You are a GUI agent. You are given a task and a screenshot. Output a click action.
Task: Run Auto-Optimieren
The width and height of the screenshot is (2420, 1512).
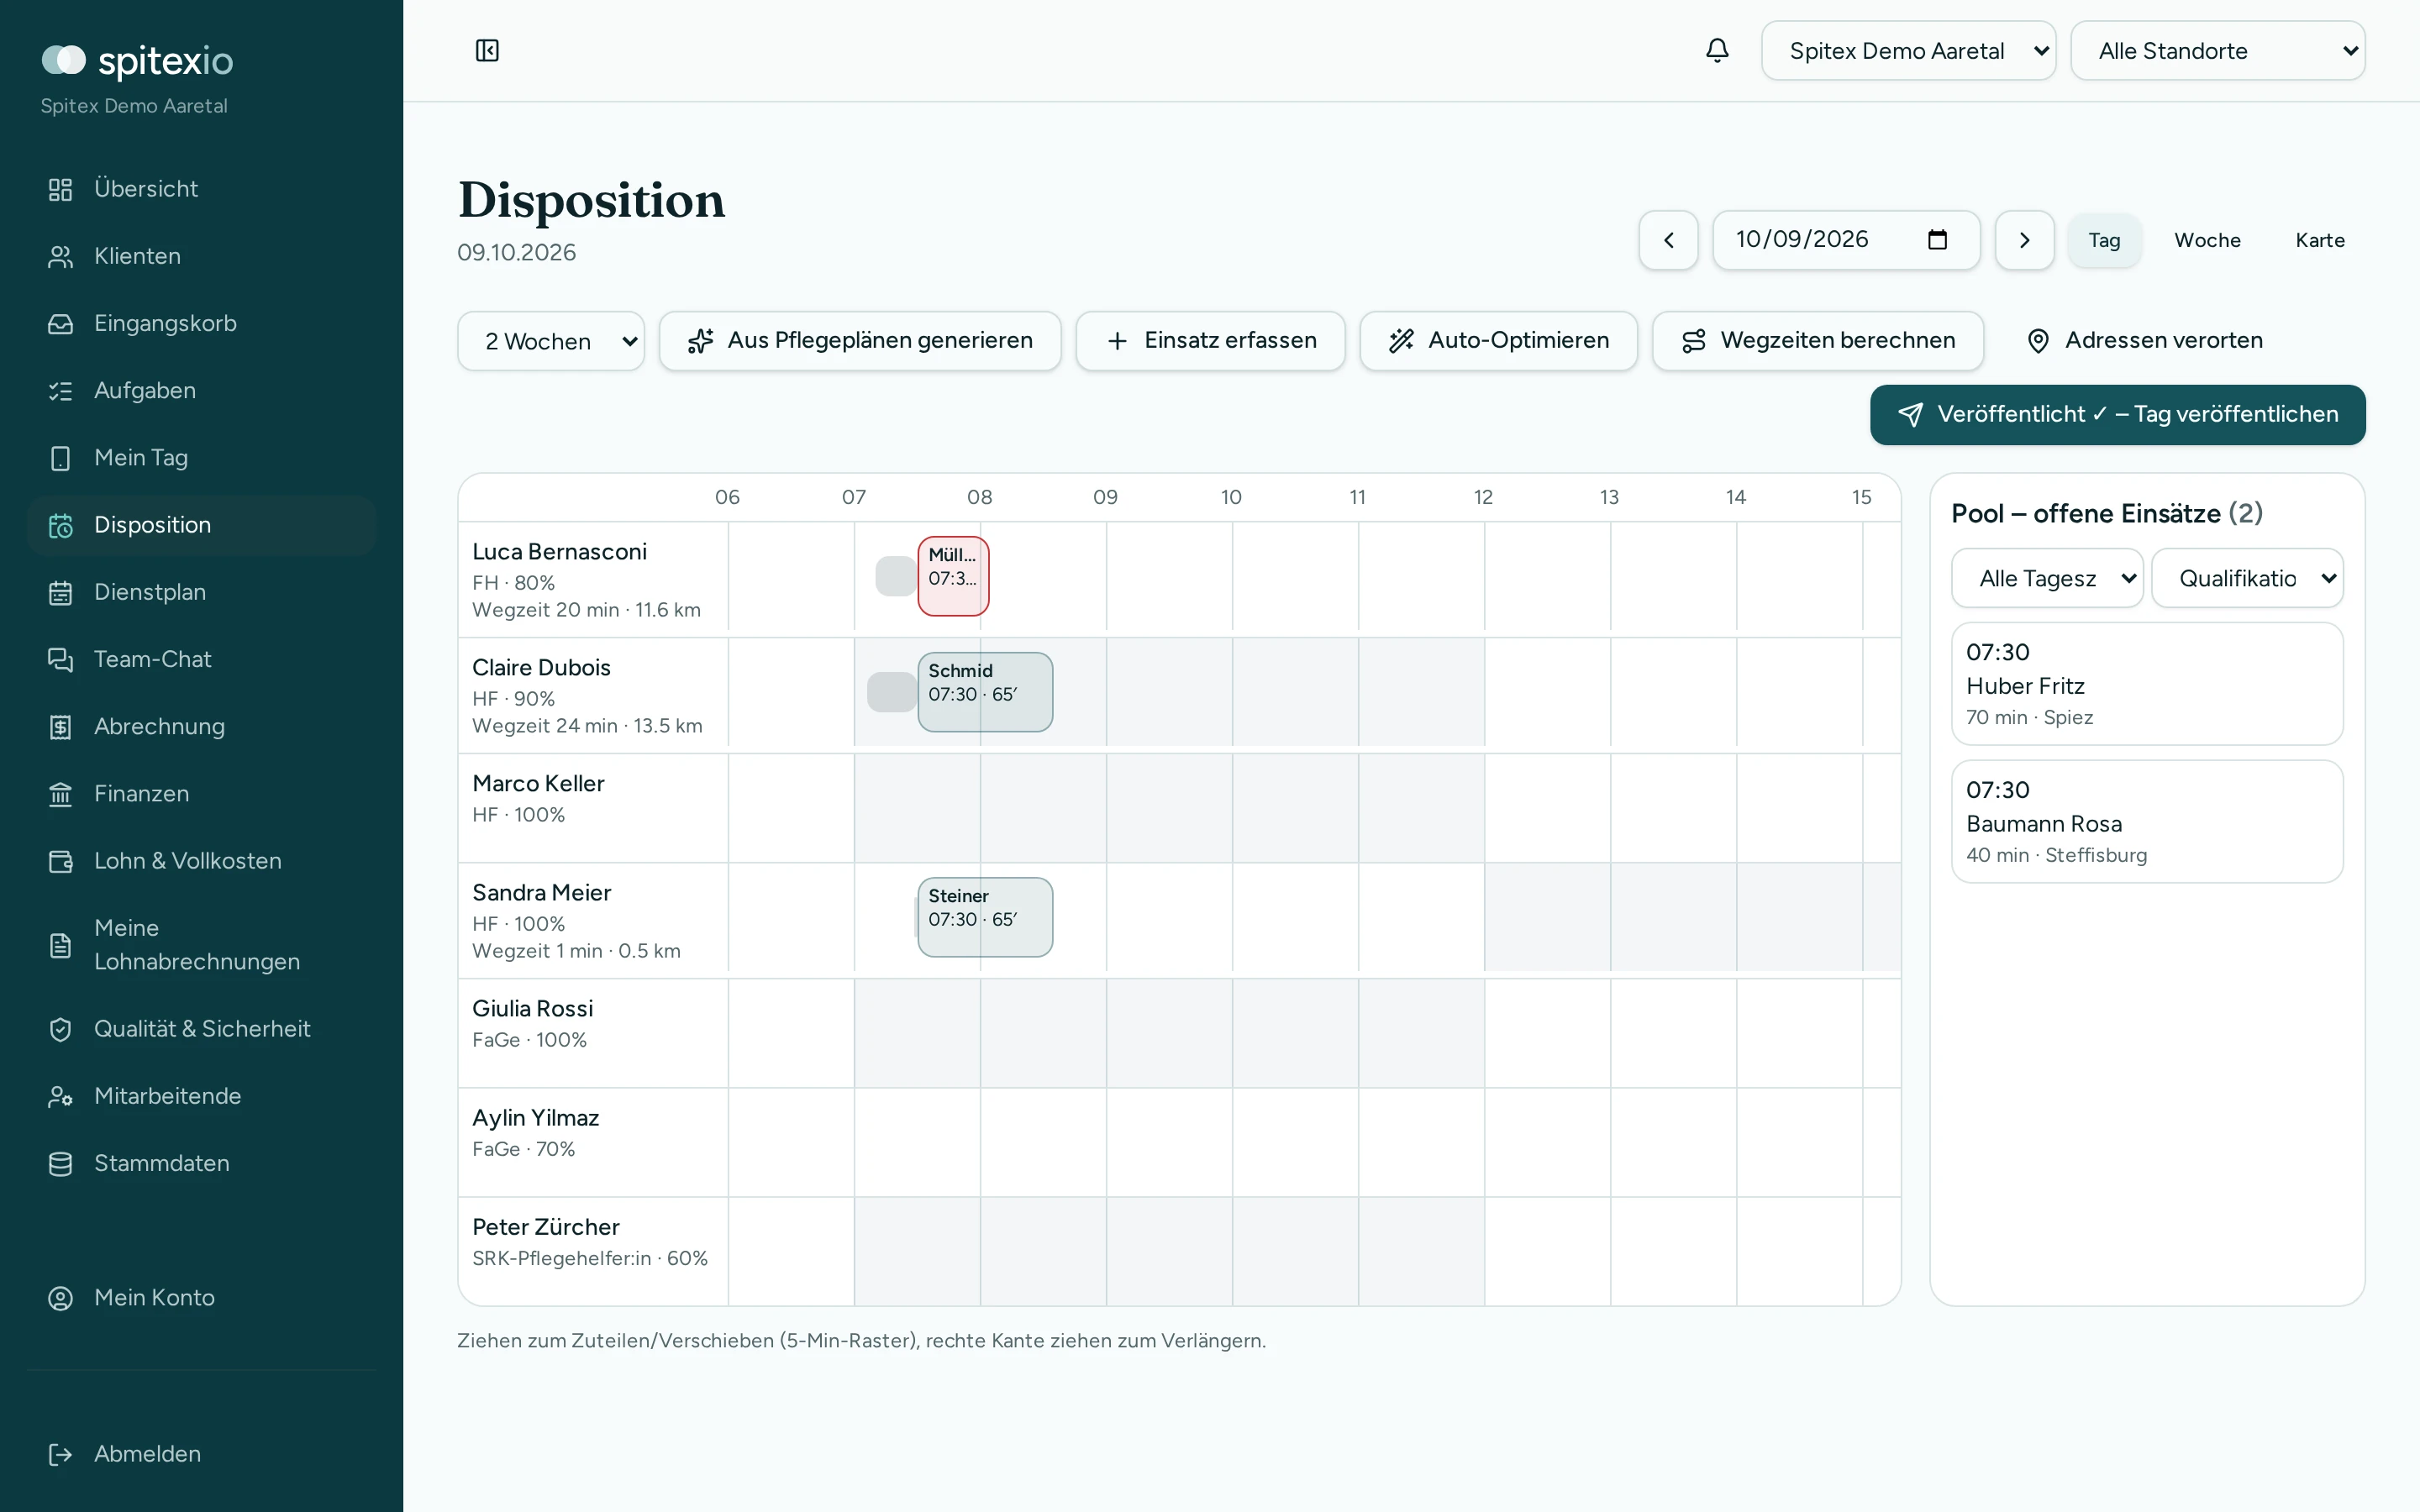tap(1498, 341)
